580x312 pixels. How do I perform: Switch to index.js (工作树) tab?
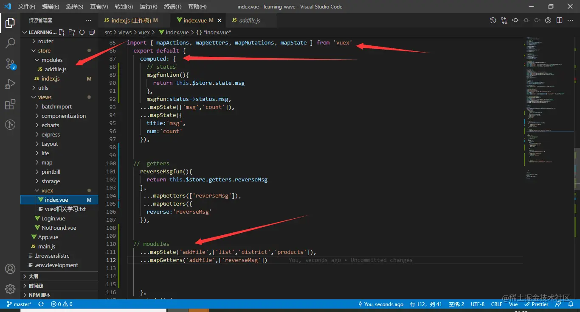(x=134, y=20)
